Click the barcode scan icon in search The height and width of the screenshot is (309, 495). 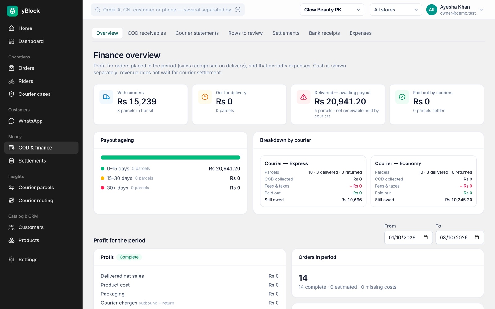[x=238, y=10]
